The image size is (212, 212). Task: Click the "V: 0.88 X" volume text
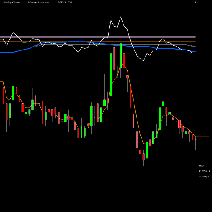click(x=204, y=171)
